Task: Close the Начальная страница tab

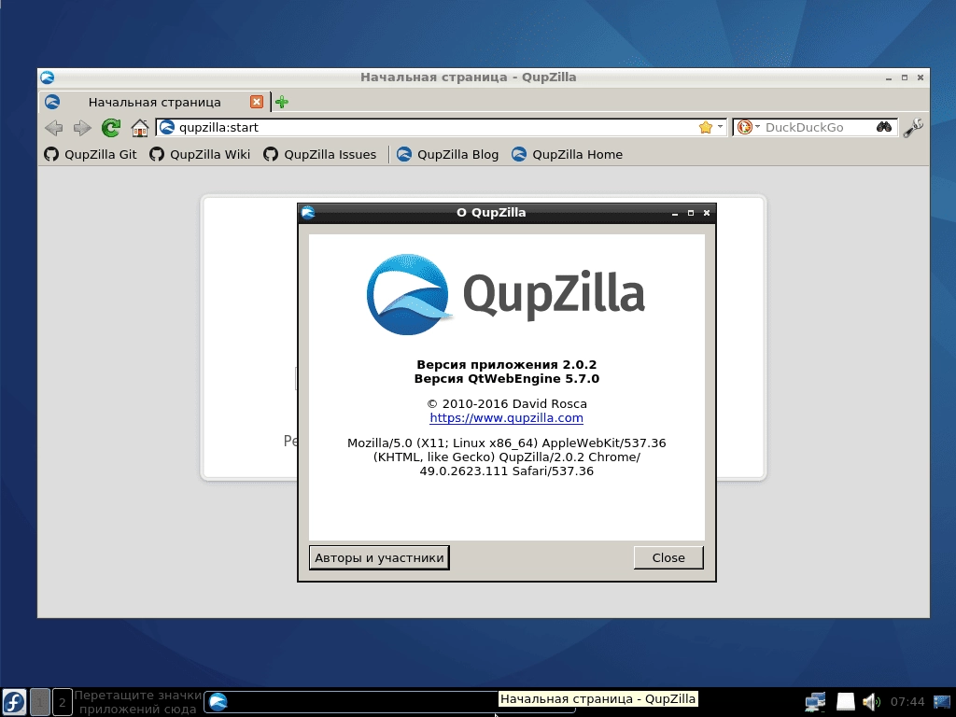Action: 257,102
